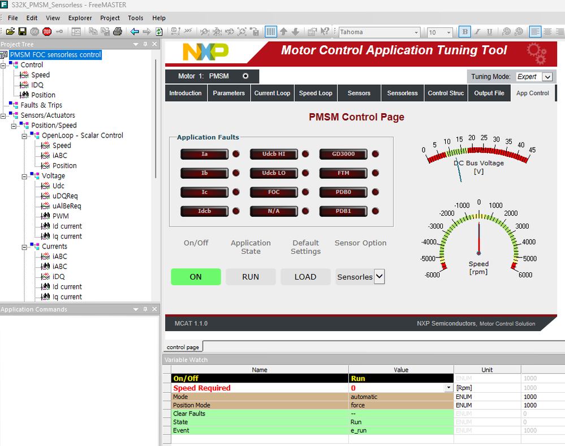Click the Udcb HI fault button

pos(274,154)
